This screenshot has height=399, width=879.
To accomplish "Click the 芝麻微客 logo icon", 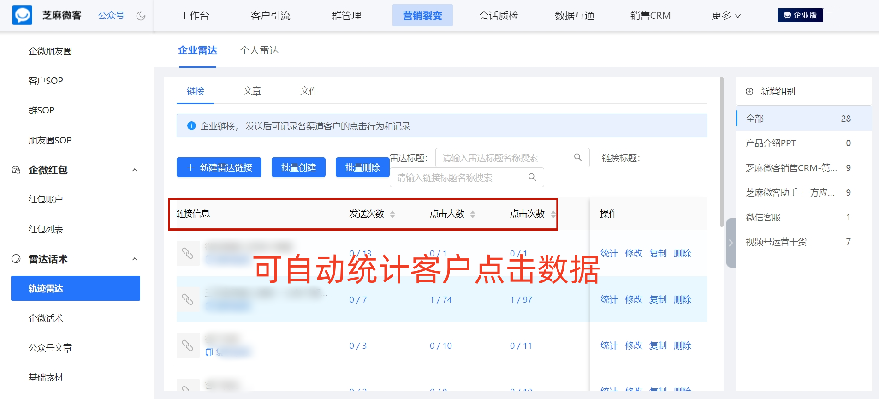I will pos(22,15).
